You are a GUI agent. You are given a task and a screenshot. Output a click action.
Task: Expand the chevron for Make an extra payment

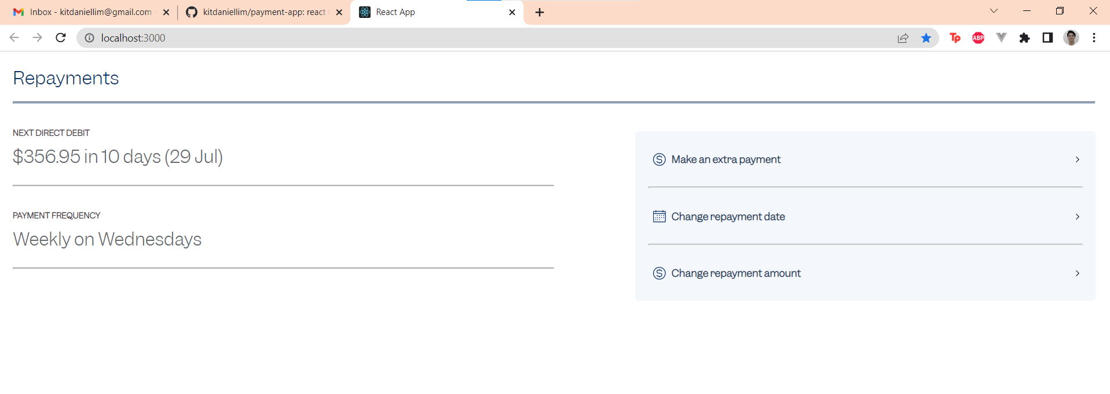[x=1077, y=159]
